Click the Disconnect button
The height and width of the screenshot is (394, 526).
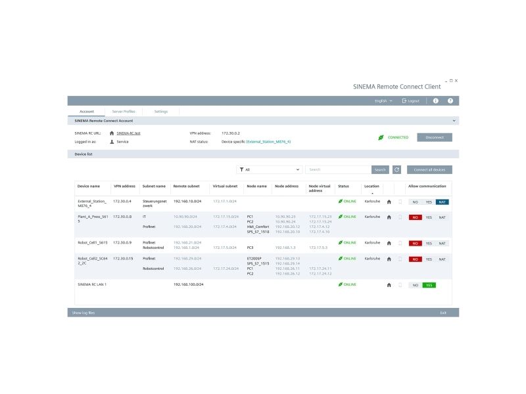pos(435,137)
